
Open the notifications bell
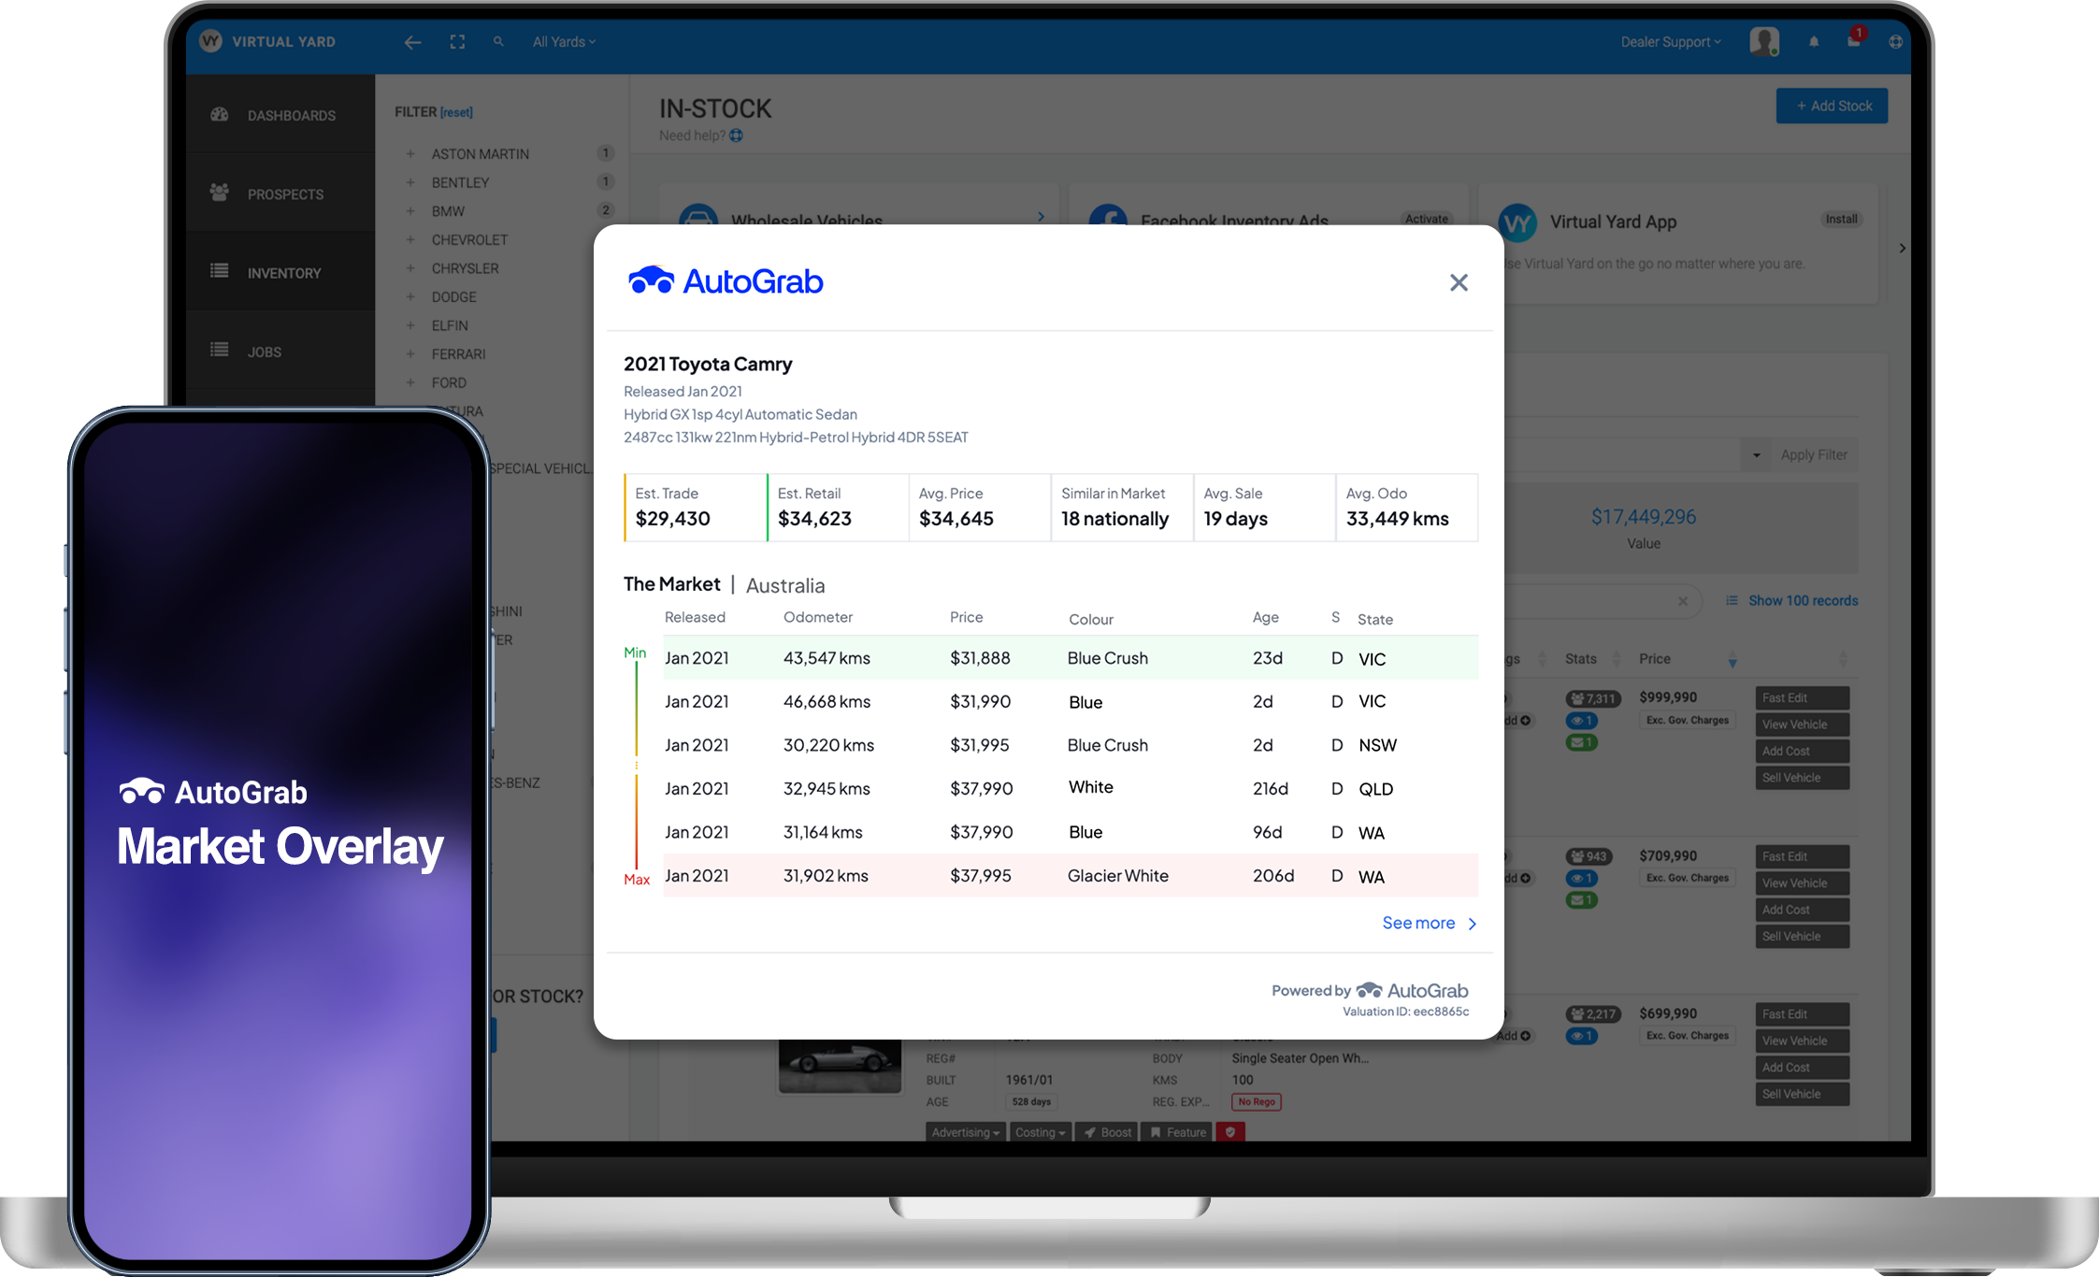coord(1813,42)
